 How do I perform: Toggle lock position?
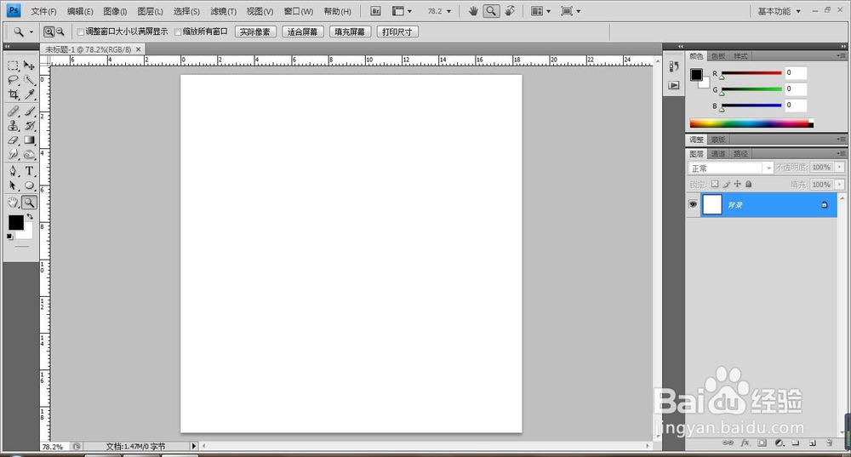pyautogui.click(x=737, y=184)
